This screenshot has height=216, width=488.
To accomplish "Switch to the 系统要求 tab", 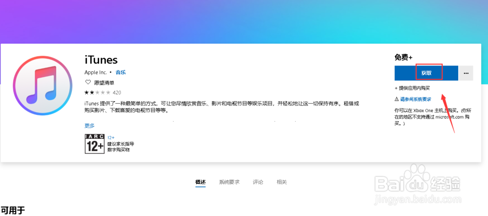I will click(229, 182).
